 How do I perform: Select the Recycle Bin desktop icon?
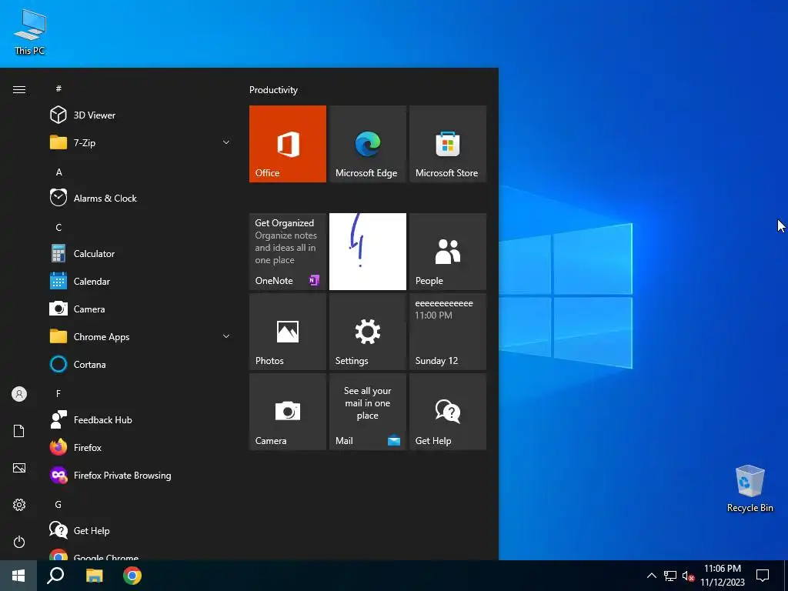point(750,489)
